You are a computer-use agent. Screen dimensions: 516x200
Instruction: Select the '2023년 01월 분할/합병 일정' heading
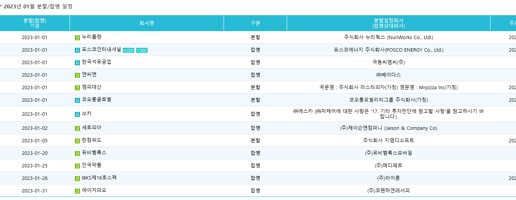(38, 6)
